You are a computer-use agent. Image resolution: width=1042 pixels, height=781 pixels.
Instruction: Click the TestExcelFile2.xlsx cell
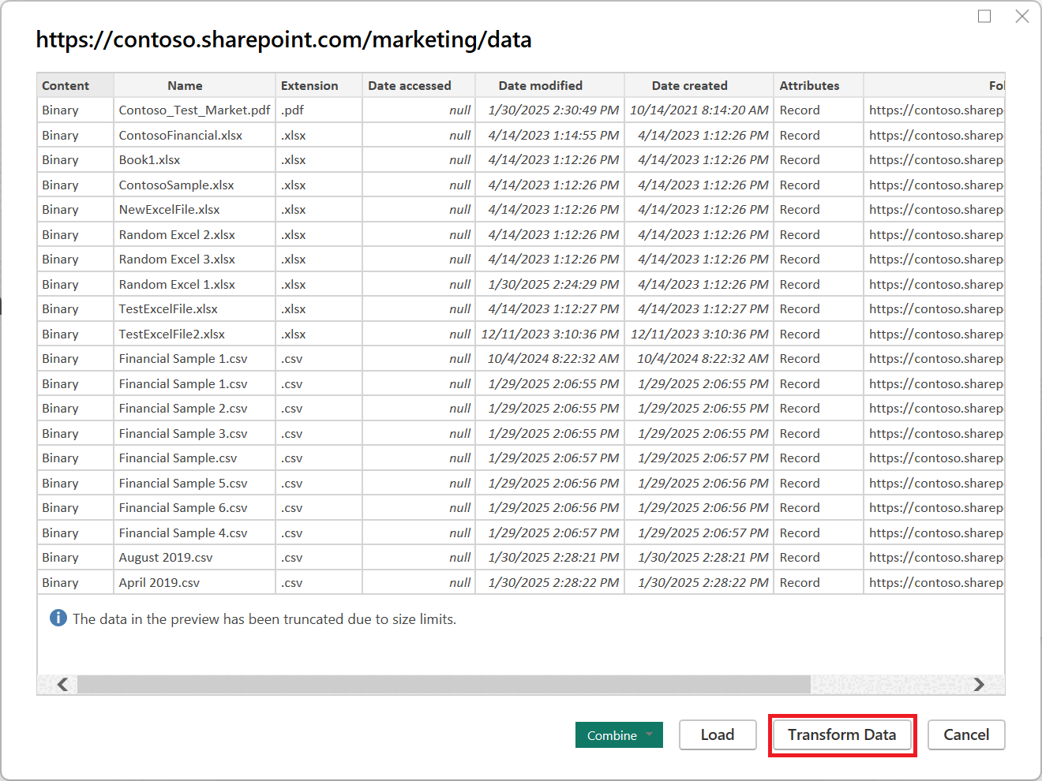[x=195, y=334]
